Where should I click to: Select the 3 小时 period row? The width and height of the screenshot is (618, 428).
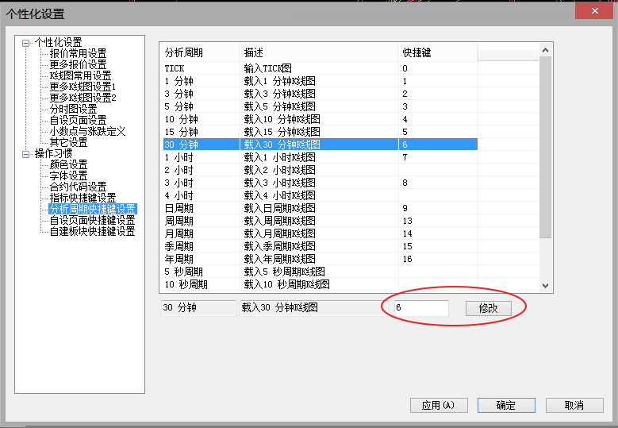(x=320, y=183)
